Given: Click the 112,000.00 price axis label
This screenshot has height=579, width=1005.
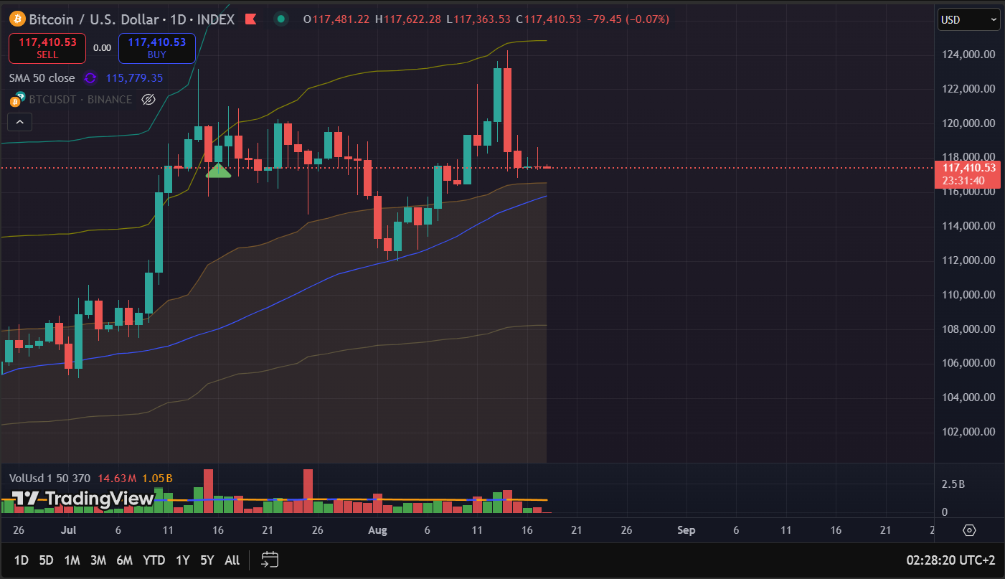Looking at the screenshot, I should pyautogui.click(x=967, y=260).
